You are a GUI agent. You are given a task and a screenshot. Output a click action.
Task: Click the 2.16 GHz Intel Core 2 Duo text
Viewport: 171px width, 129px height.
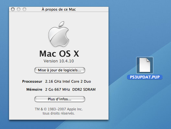click(x=68, y=81)
